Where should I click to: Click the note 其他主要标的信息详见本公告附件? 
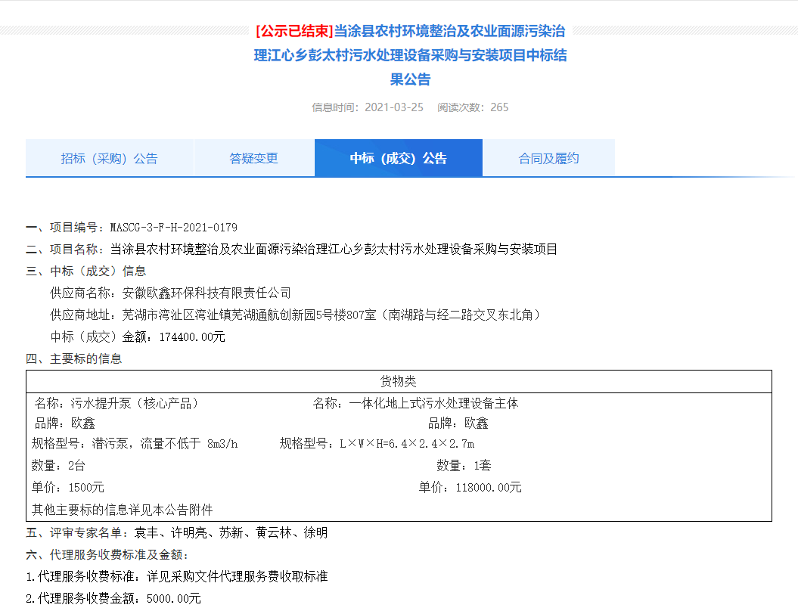pos(123,510)
